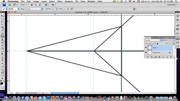Hide Layer 1 using its eye icon
Viewport: 180px width, 101px height.
coord(146,47)
